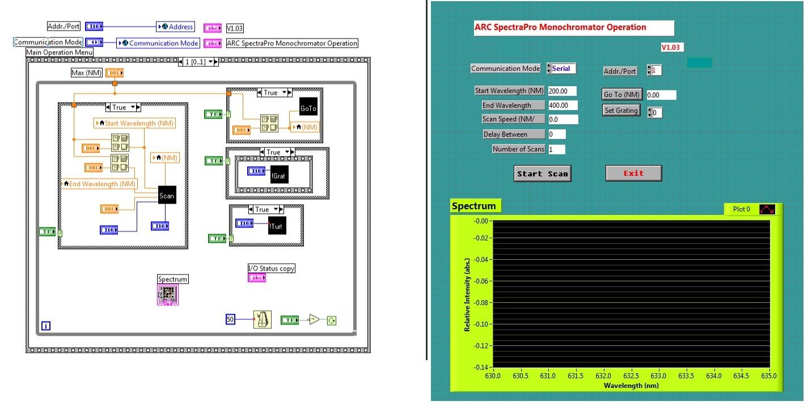Select the Spectrum graph terminal icon
The height and width of the screenshot is (418, 808).
[168, 294]
